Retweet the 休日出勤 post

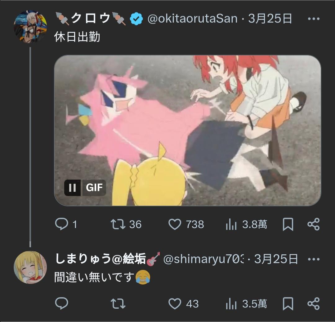[118, 224]
